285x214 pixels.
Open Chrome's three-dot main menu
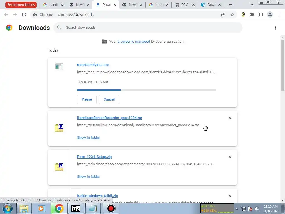(x=279, y=14)
